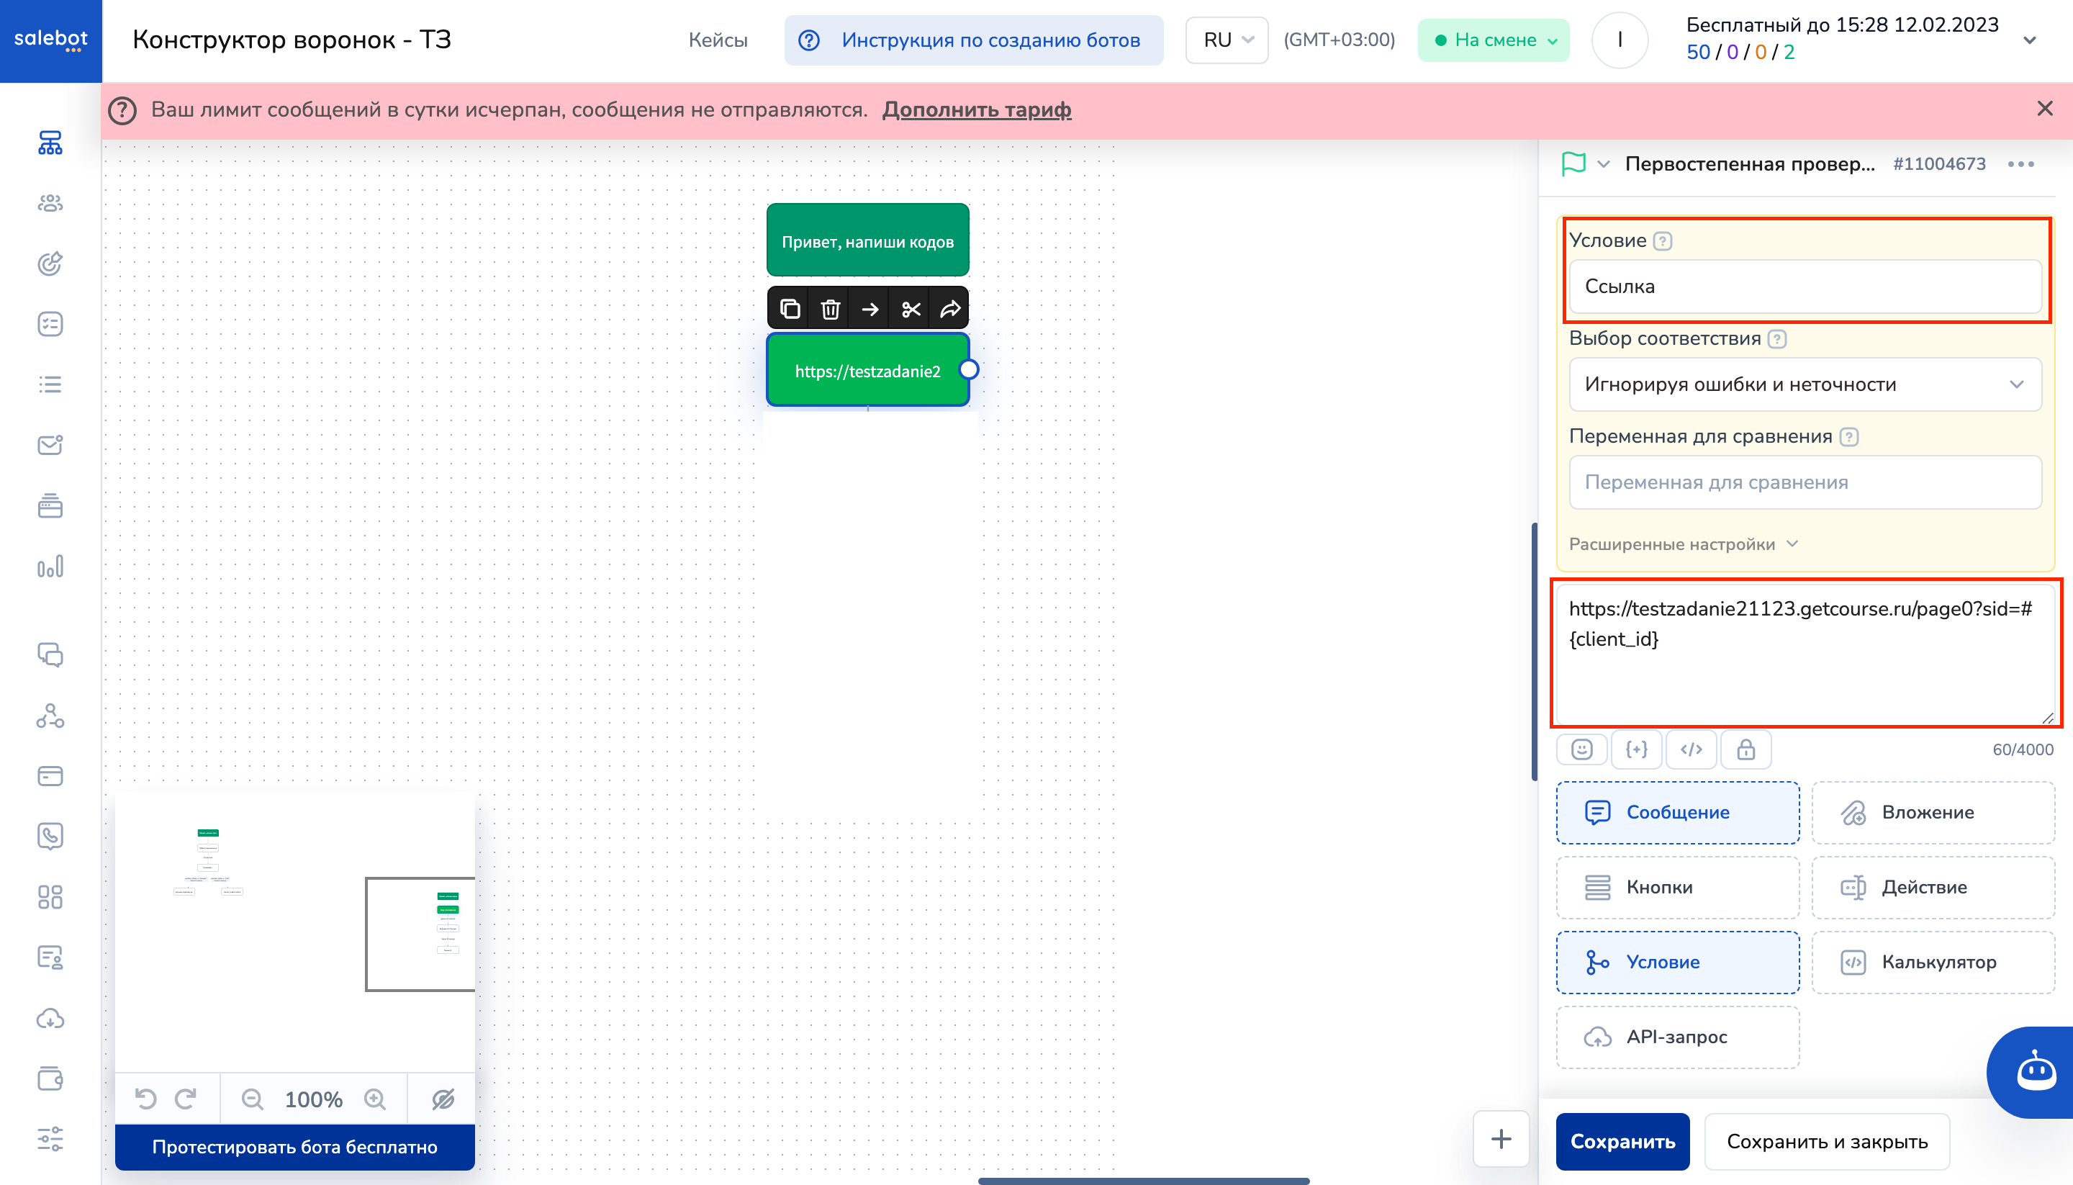Open target goals sidebar icon
The height and width of the screenshot is (1185, 2073).
[x=50, y=263]
